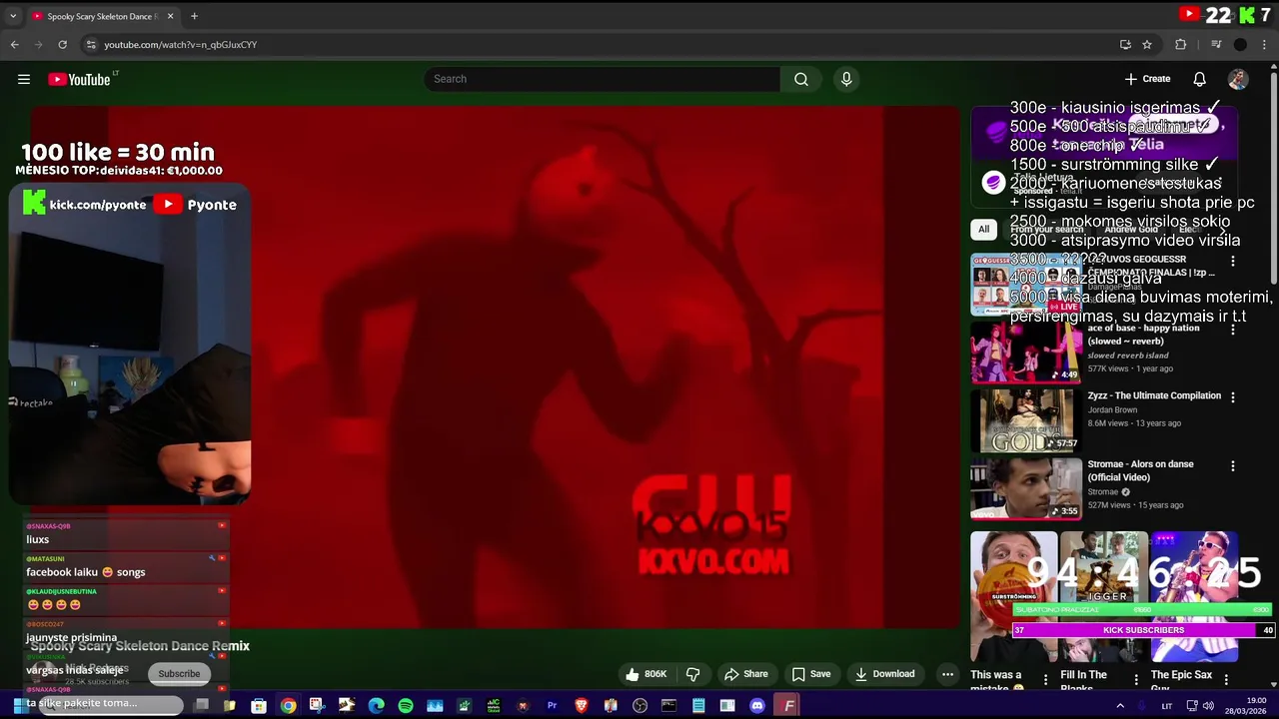Image resolution: width=1279 pixels, height=719 pixels.
Task: Bookmark this page with the star
Action: coord(1147,44)
